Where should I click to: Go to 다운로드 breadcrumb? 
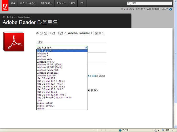pos(11,17)
